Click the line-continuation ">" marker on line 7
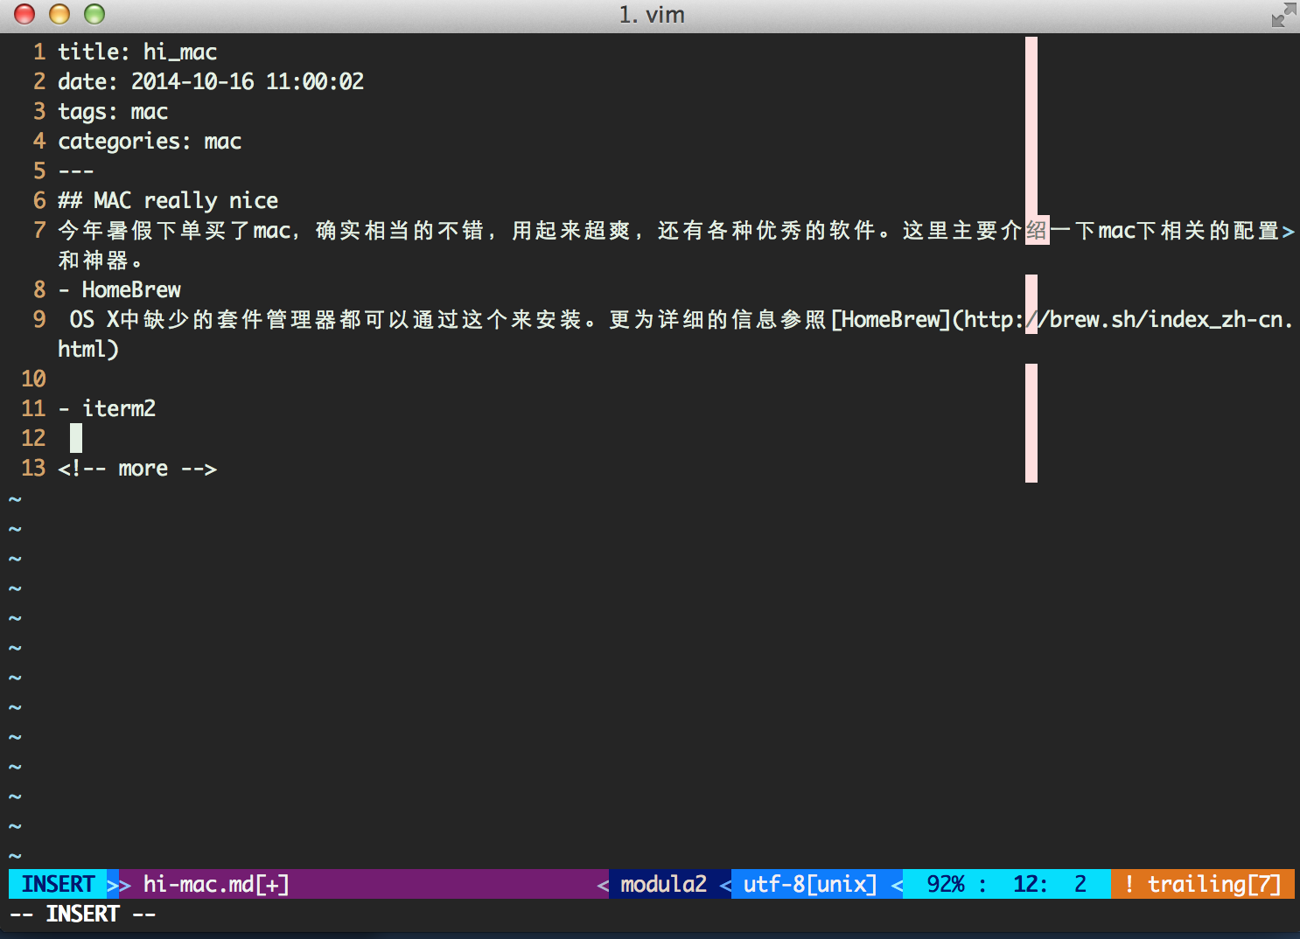The width and height of the screenshot is (1300, 939). coord(1288,232)
